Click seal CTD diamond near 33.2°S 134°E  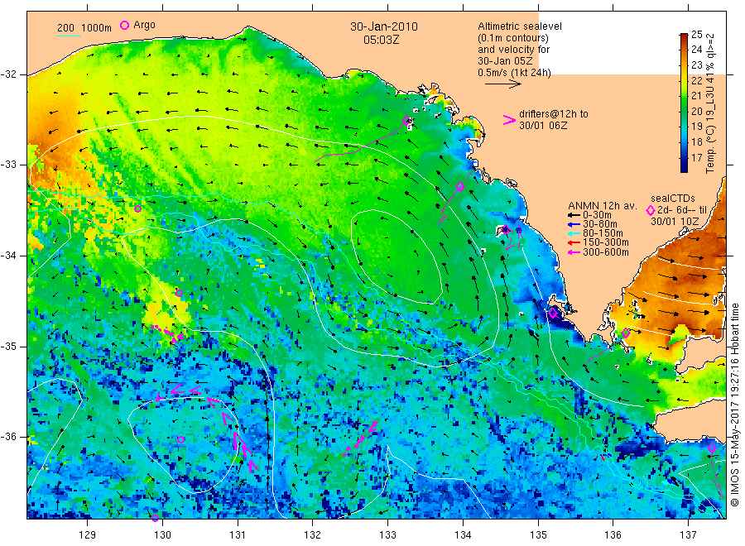pos(460,186)
